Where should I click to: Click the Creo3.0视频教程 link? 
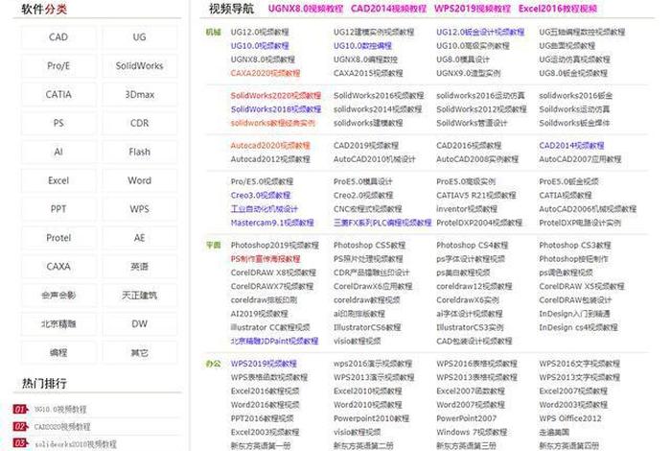click(x=260, y=196)
